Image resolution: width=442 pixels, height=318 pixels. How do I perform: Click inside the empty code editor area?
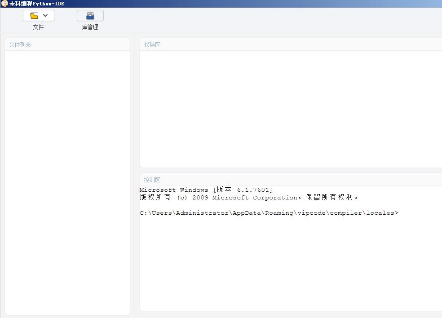click(291, 110)
